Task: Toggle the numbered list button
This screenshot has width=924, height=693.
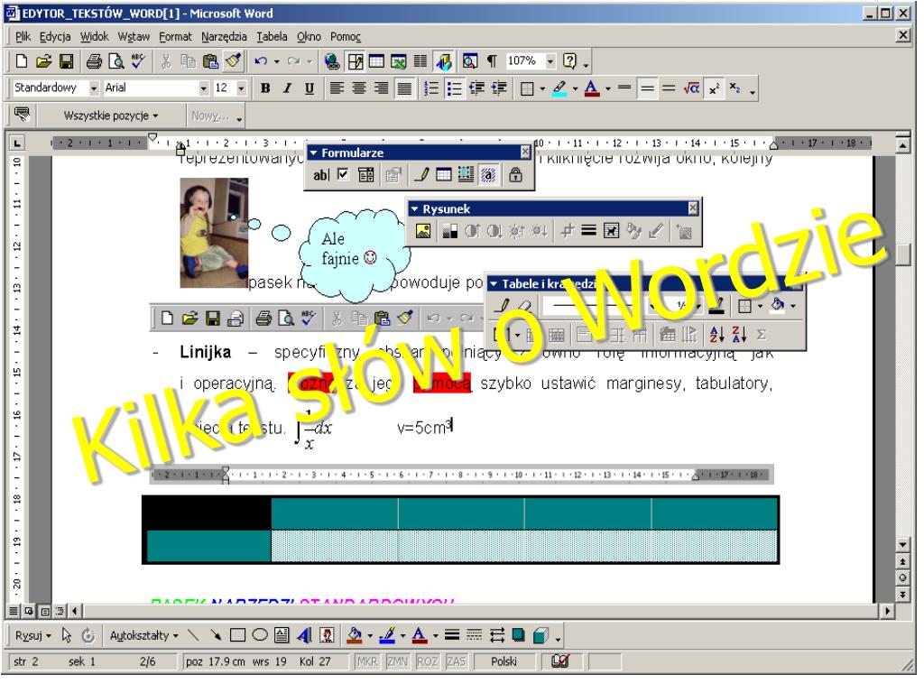Action: click(x=431, y=88)
